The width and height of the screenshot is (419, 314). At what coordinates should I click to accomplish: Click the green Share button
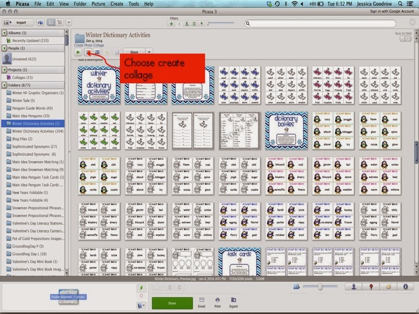click(172, 303)
